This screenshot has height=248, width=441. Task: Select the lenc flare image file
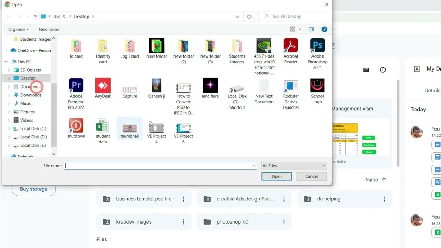click(x=211, y=89)
